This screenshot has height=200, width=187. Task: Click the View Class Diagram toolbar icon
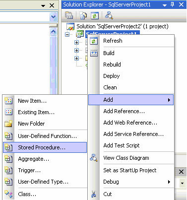pos(109,16)
